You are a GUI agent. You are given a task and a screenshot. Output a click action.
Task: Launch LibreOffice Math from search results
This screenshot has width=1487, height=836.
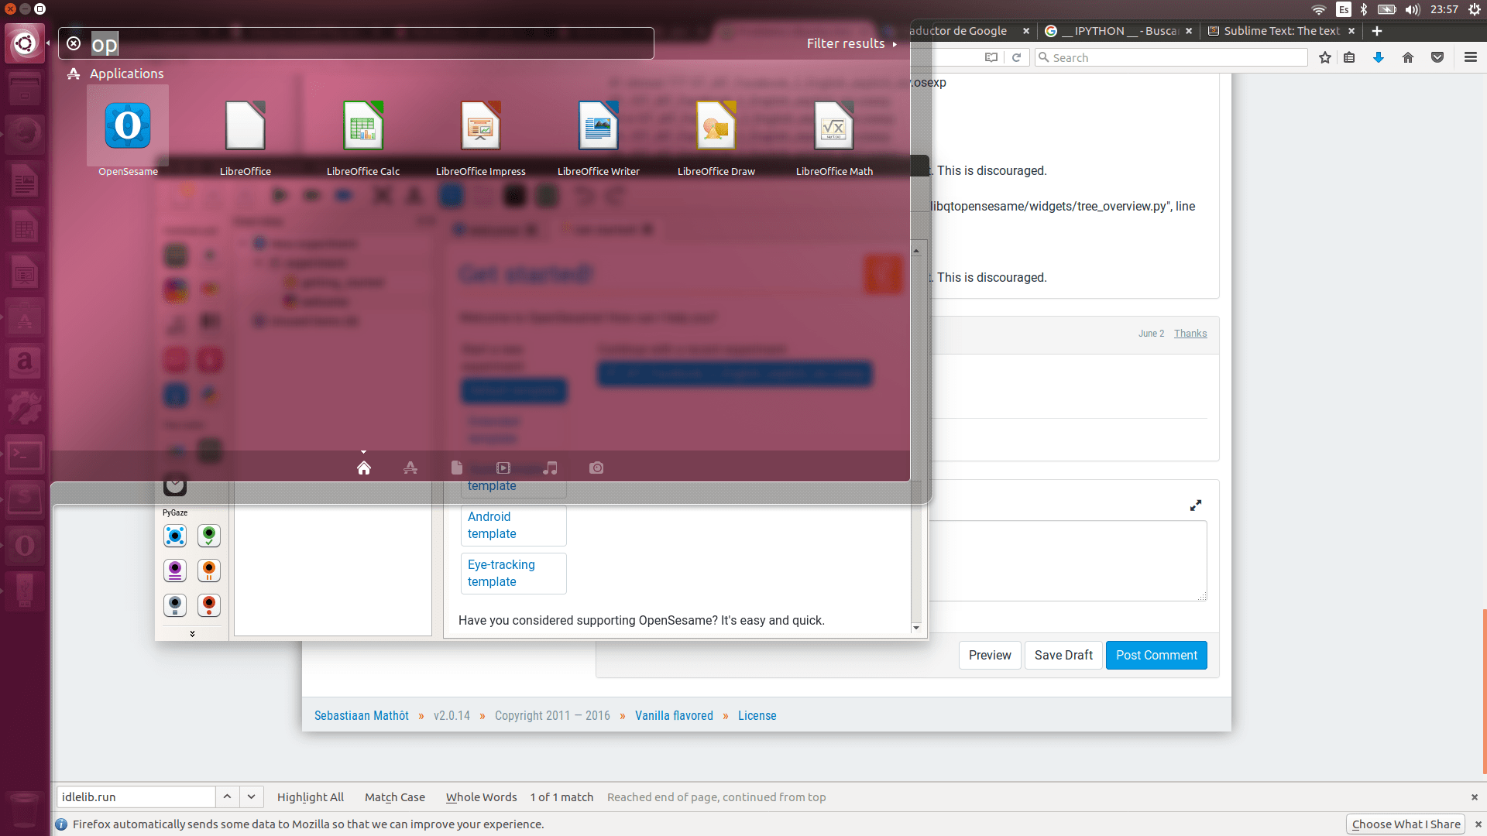834,127
